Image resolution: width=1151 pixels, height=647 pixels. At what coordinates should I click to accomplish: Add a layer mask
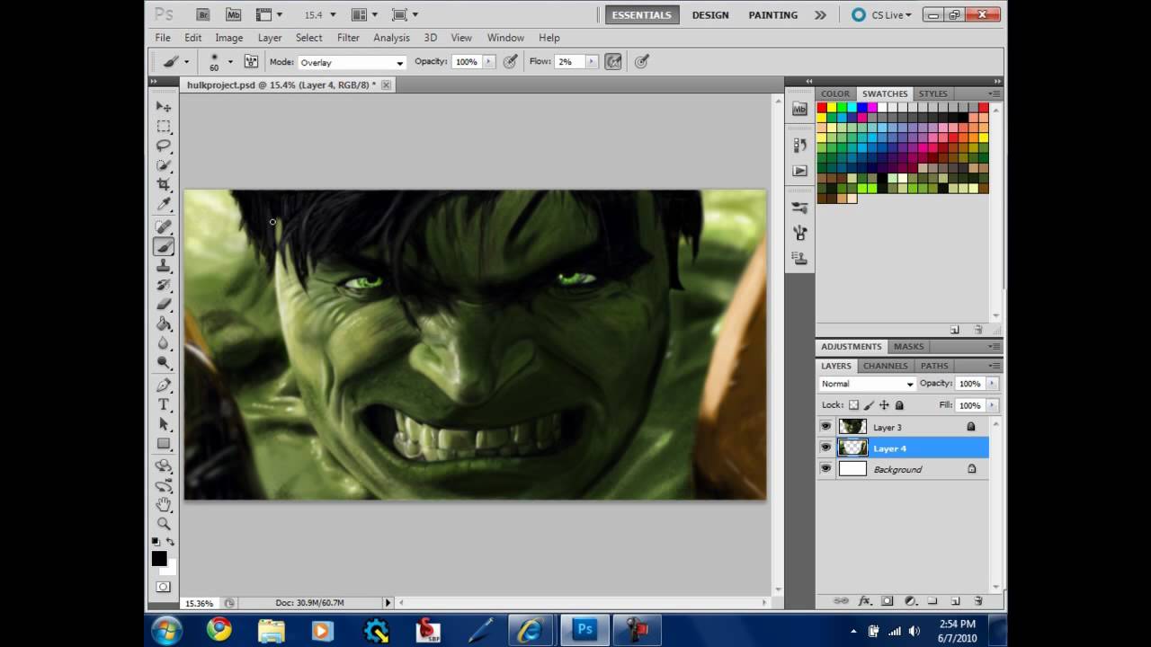click(x=888, y=600)
